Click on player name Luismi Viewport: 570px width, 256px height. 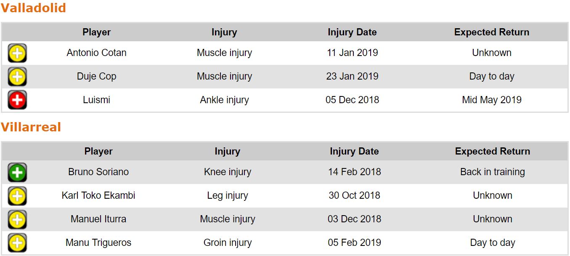pyautogui.click(x=96, y=100)
